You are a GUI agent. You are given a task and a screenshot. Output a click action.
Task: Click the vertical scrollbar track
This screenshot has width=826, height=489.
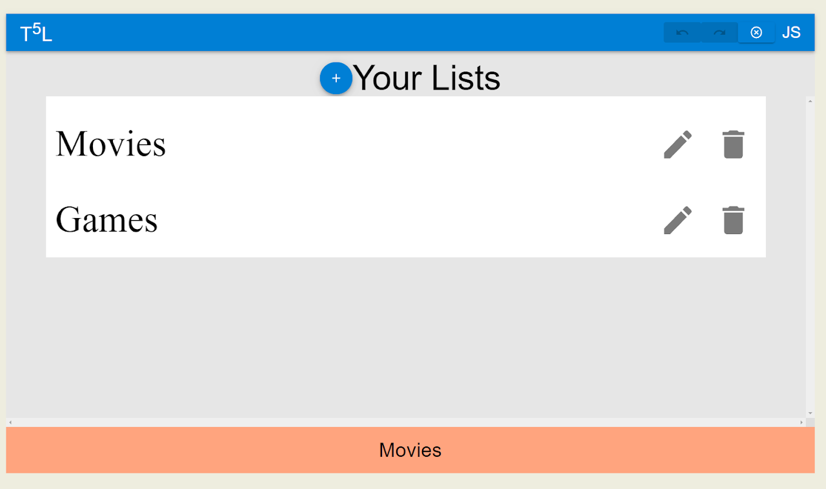[811, 257]
